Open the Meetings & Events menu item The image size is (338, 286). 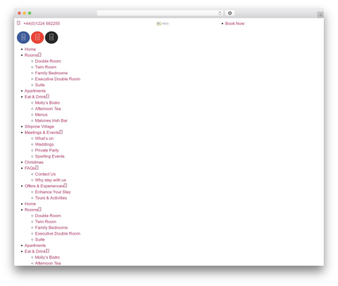(42, 133)
